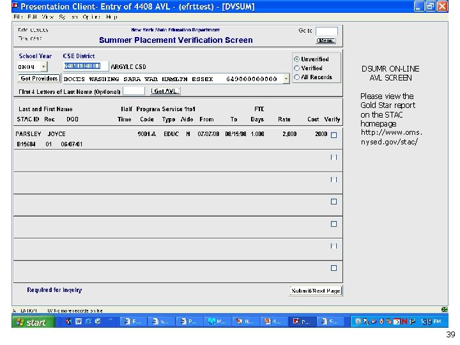
Task: Click the Rate value 2,000
Action: pos(289,134)
